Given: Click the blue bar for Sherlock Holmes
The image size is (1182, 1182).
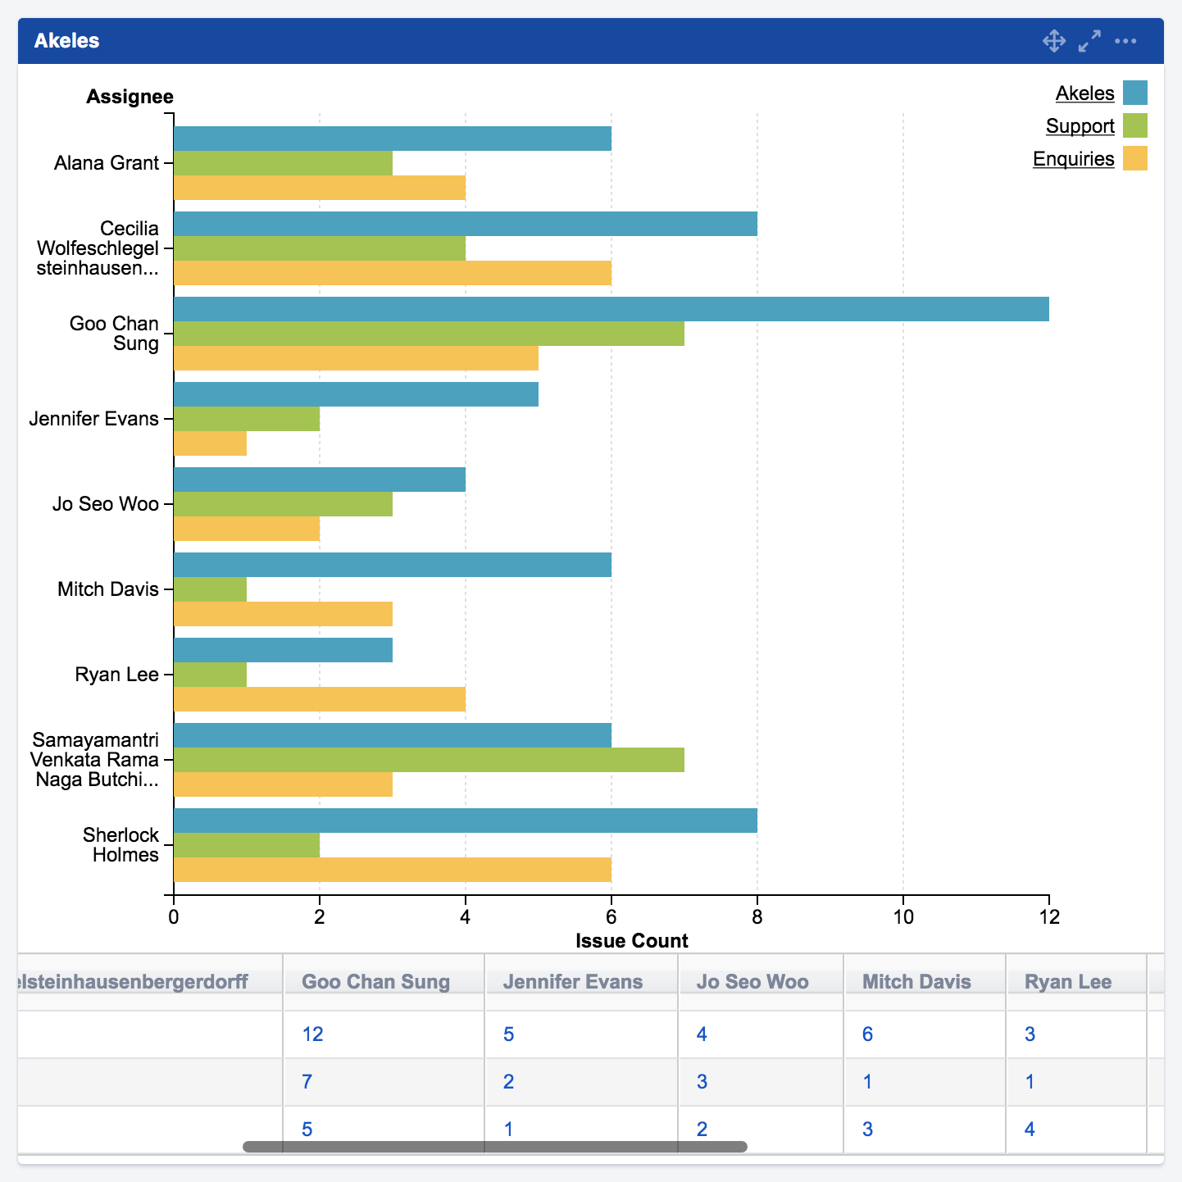Looking at the screenshot, I should pyautogui.click(x=459, y=824).
